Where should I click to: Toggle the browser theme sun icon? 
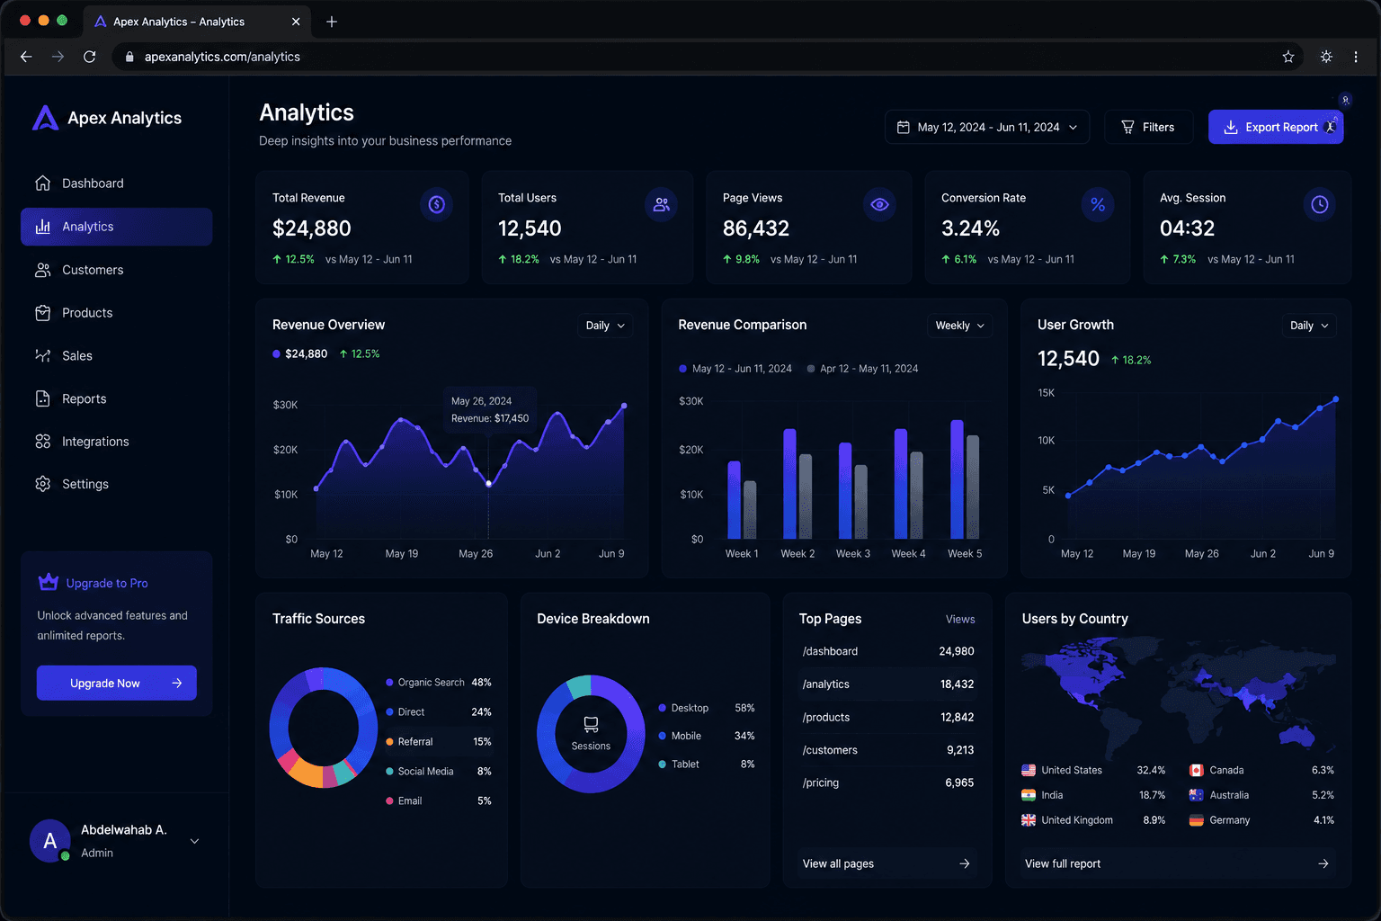click(x=1326, y=57)
